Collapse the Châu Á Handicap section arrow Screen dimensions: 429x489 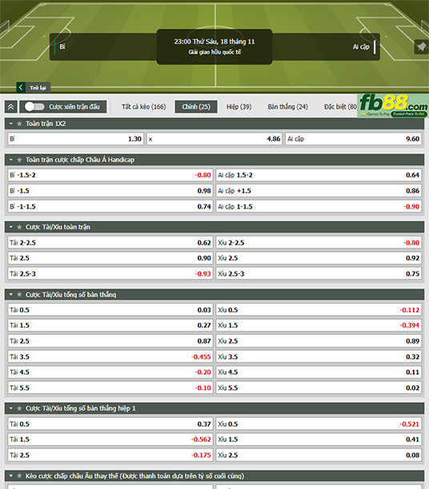point(11,160)
